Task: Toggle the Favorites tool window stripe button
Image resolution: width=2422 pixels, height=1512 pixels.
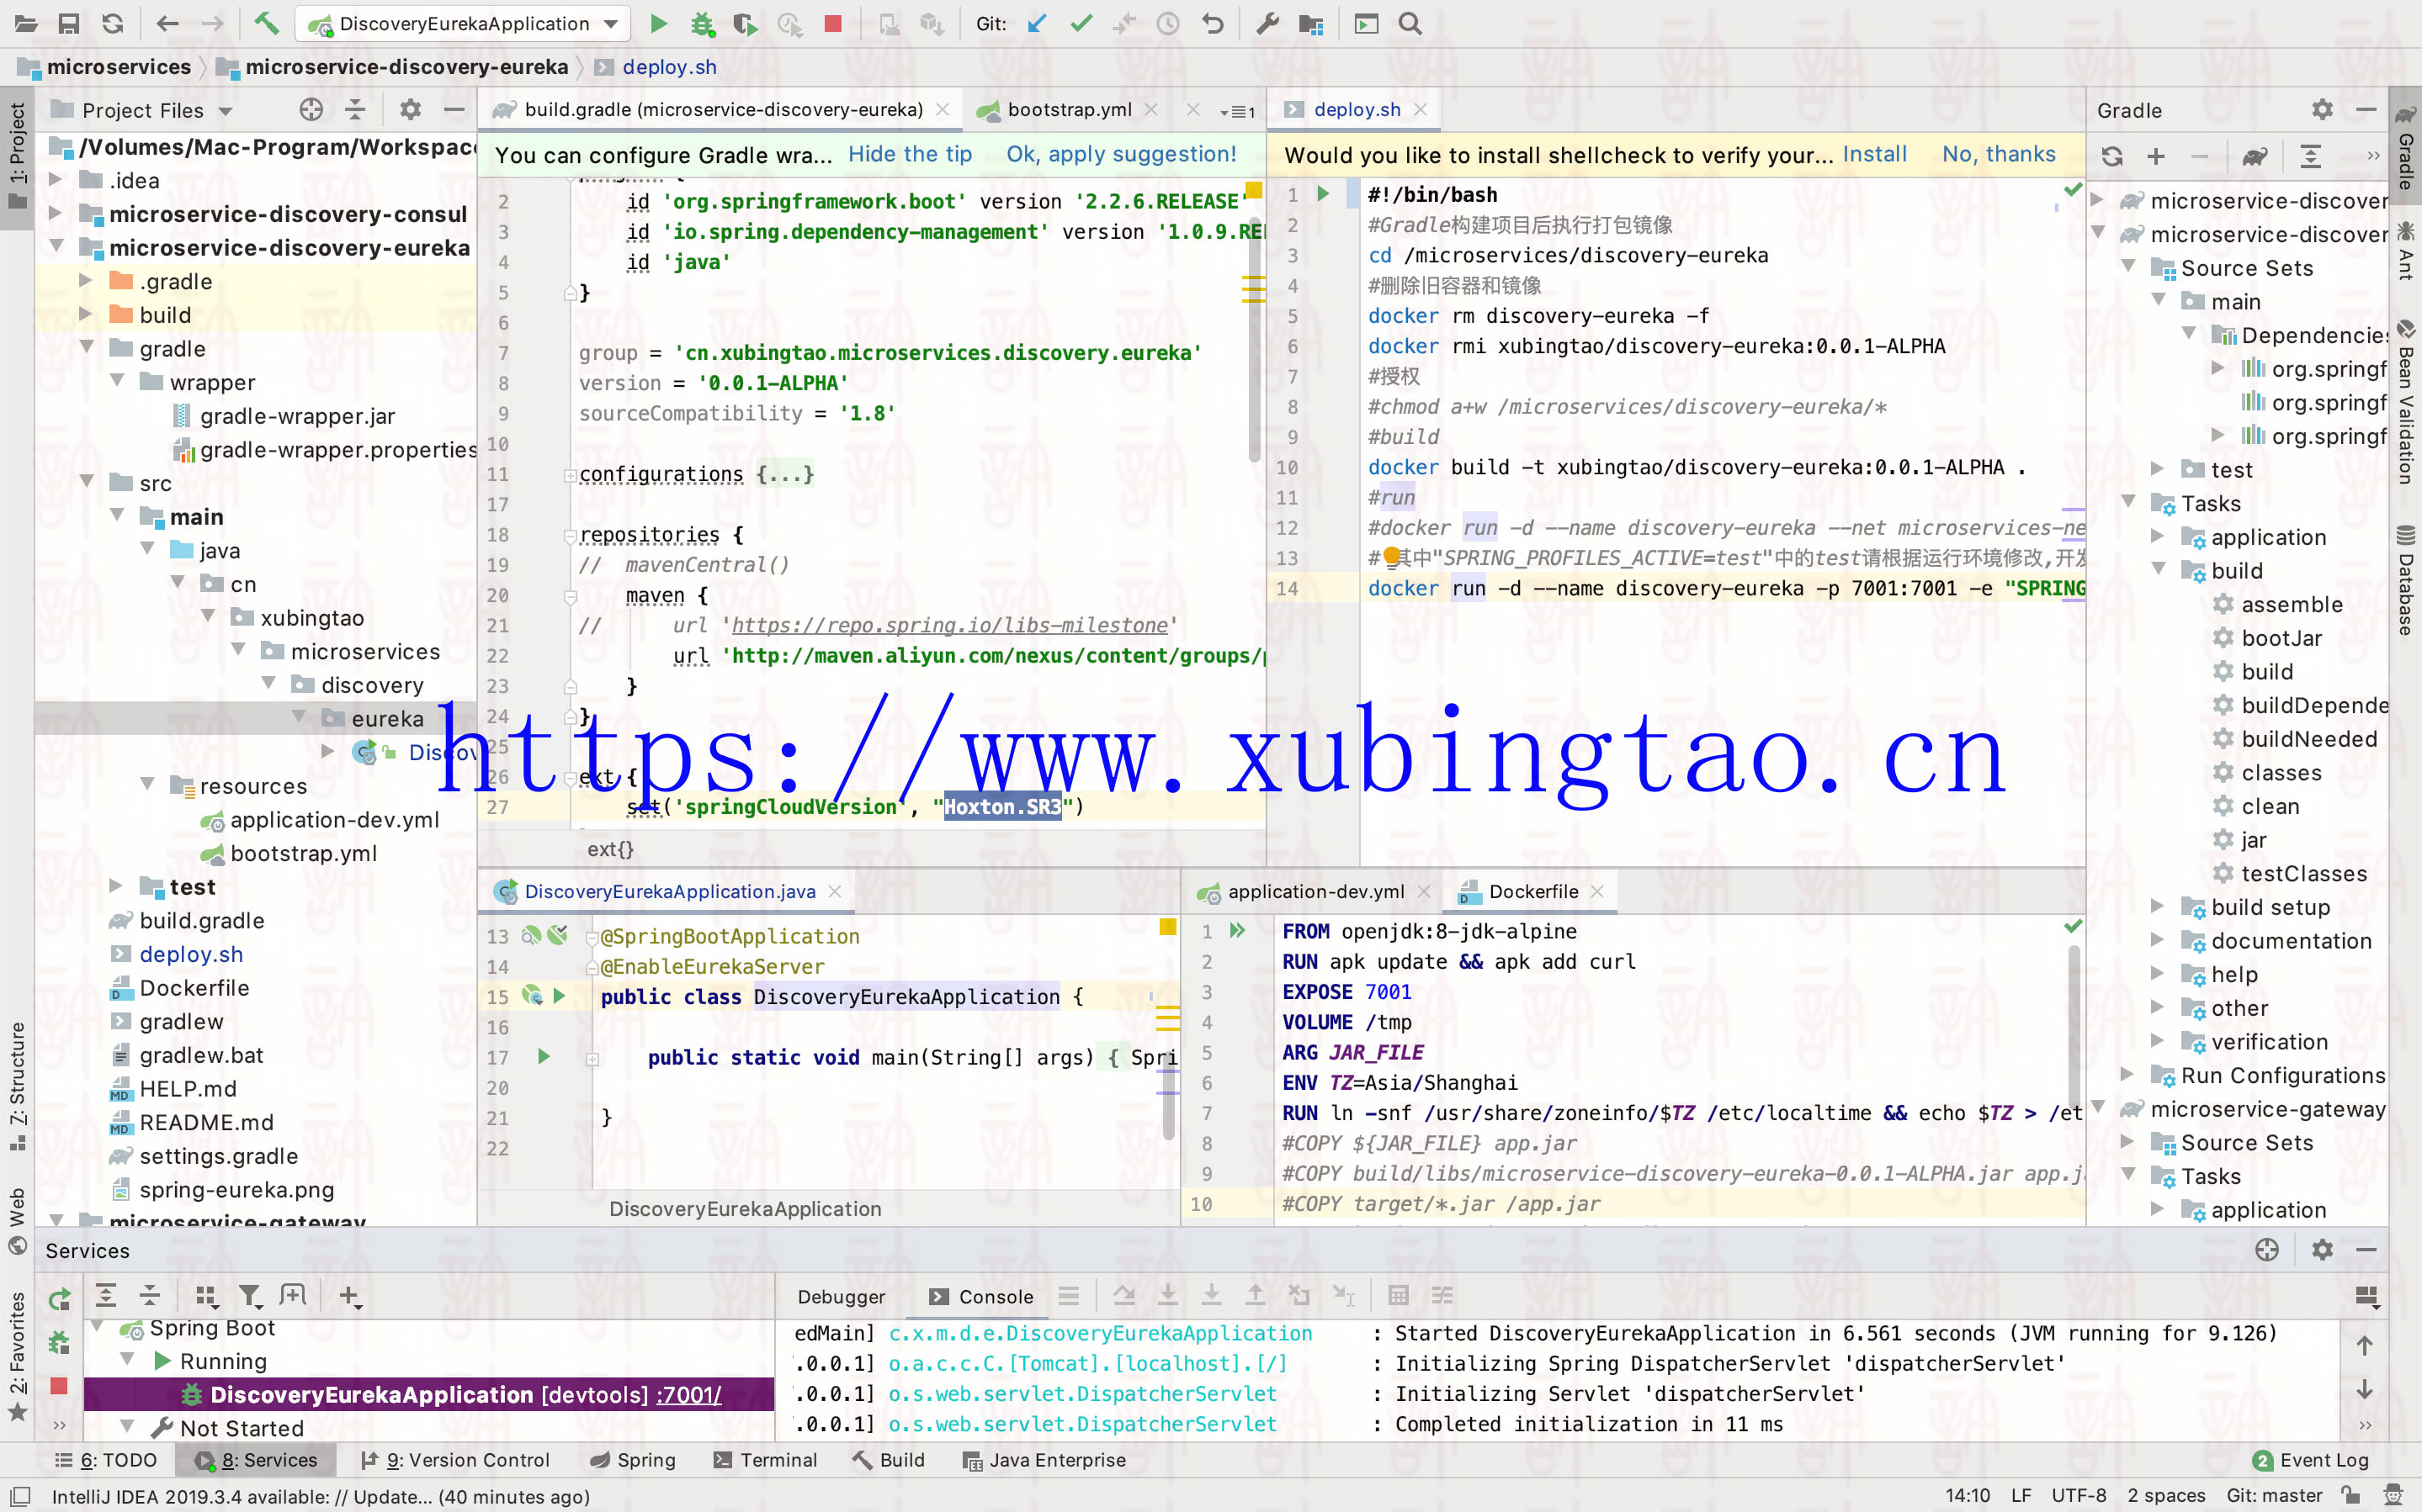Action: [x=17, y=1357]
